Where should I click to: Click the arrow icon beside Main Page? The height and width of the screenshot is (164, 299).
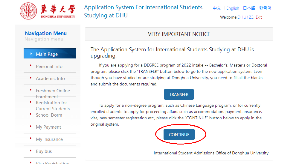[31, 54]
